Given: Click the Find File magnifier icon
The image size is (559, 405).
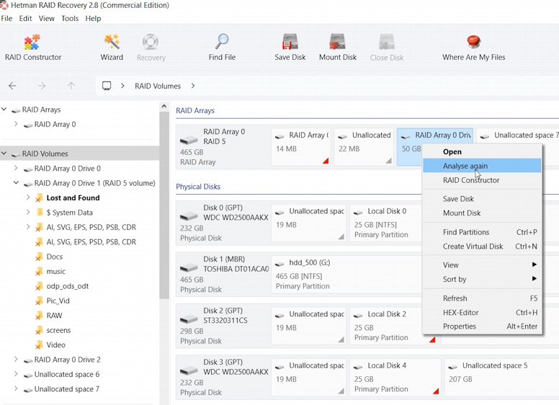Looking at the screenshot, I should (x=222, y=42).
